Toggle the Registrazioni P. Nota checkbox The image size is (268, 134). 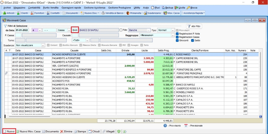(x=177, y=34)
